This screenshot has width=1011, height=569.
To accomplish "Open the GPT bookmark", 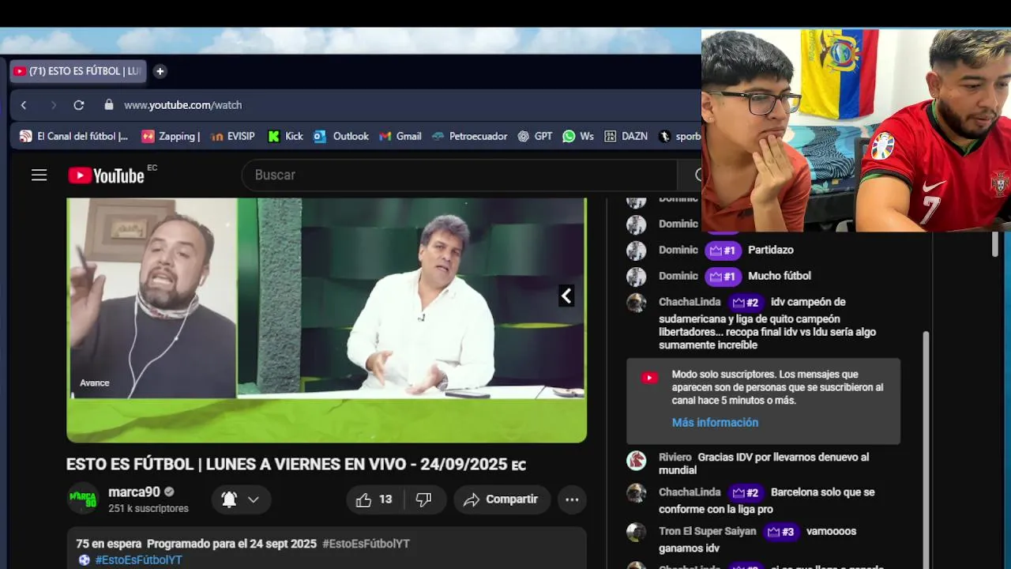I will click(x=535, y=136).
